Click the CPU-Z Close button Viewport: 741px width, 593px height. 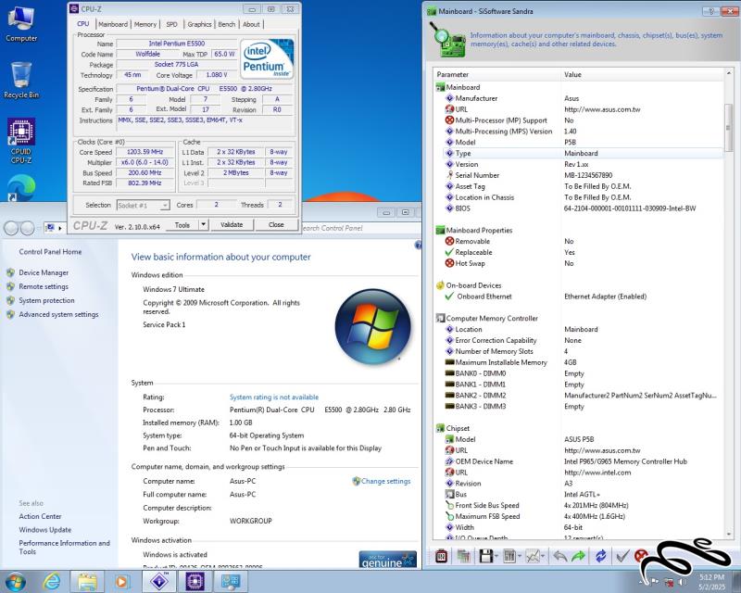(276, 224)
